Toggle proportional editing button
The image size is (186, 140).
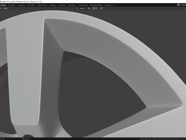click(x=102, y=9)
